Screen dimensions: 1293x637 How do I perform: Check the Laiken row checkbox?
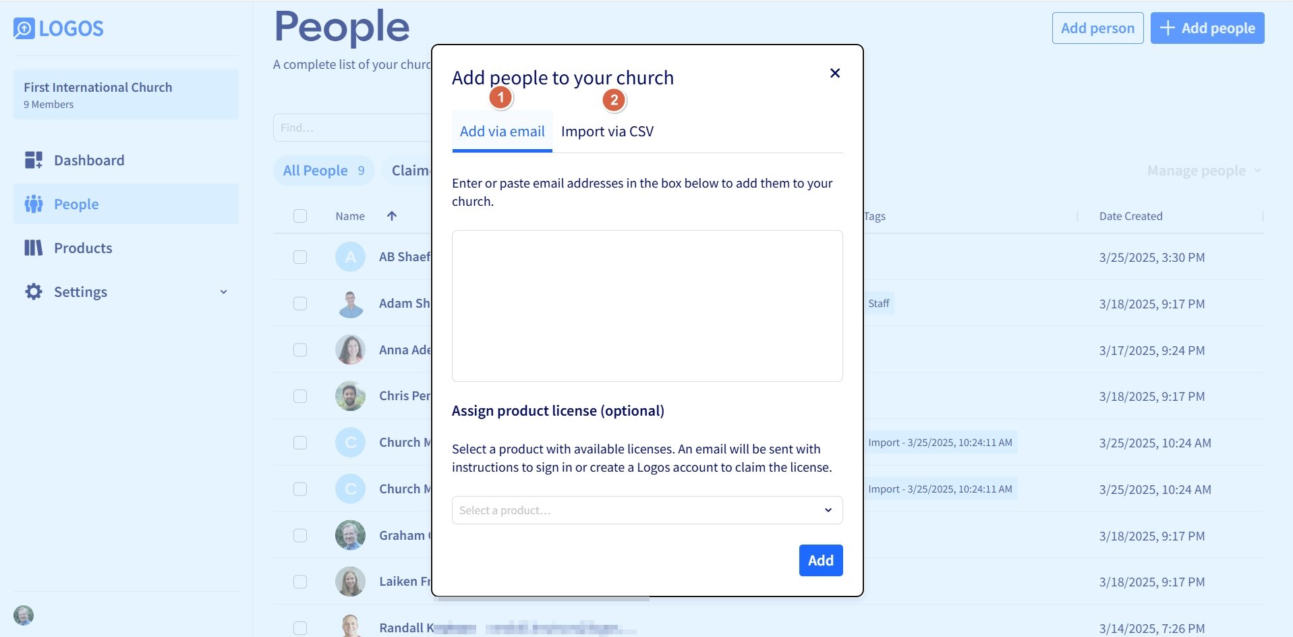point(300,582)
